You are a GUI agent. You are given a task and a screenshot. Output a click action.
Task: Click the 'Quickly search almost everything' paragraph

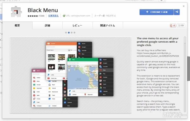pyautogui.click(x=158, y=66)
